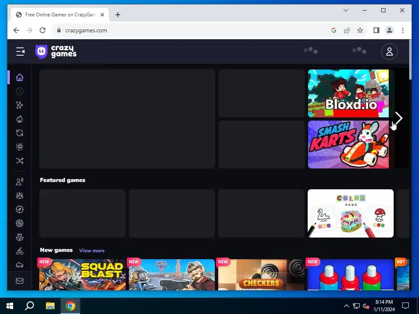Advance the carousel with right arrow
419x314 pixels.
click(399, 118)
